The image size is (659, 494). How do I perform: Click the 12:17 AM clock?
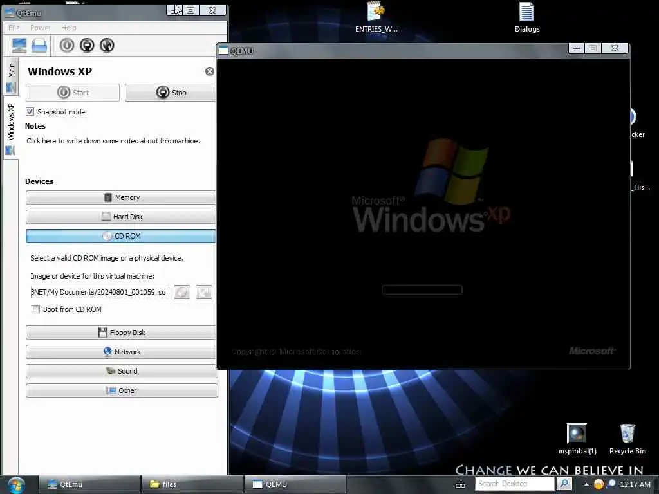click(x=635, y=484)
